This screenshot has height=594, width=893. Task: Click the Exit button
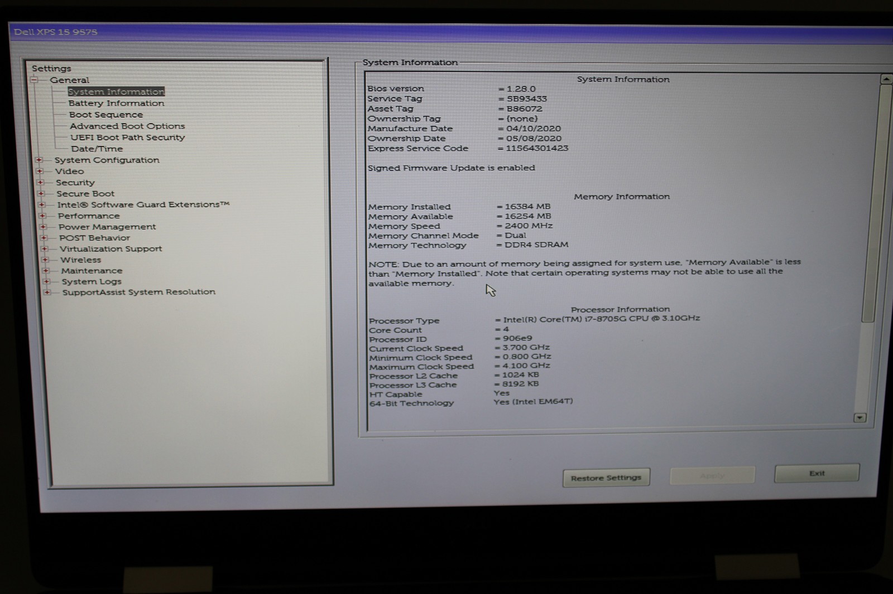pyautogui.click(x=817, y=473)
